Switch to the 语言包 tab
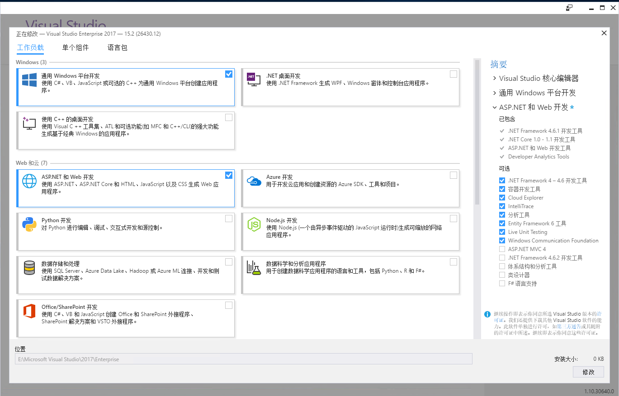Viewport: 619px width, 396px height. pyautogui.click(x=118, y=47)
